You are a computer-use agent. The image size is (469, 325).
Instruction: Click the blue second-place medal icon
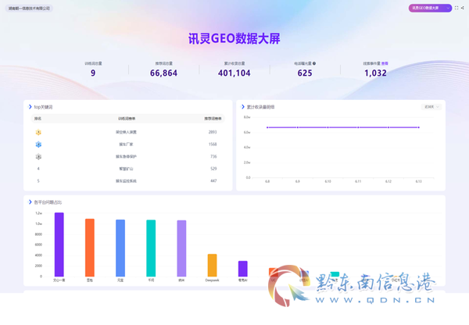[x=38, y=145]
